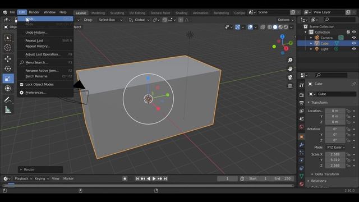
Task: Hide Camera in outliner via eye icon
Action: pos(354,38)
